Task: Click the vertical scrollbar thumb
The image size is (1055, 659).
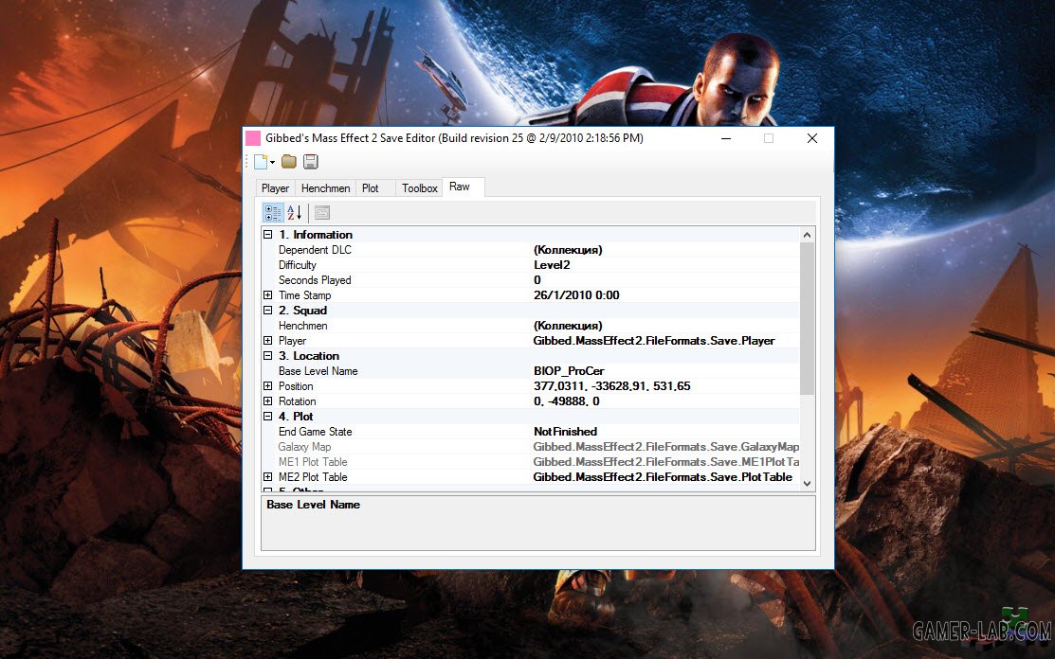Action: [x=808, y=318]
